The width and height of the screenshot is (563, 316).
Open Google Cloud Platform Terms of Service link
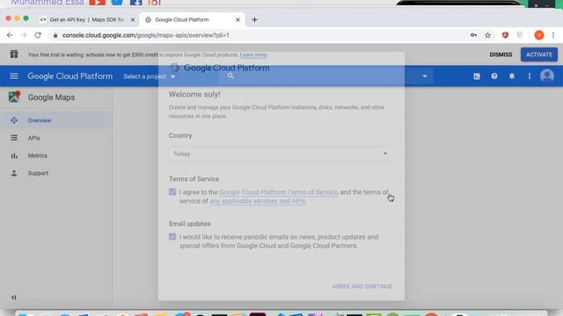(278, 192)
